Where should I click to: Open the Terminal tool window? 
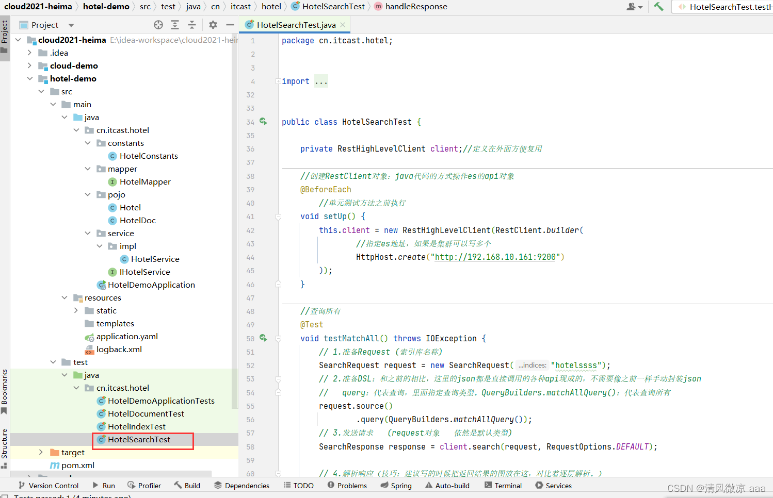503,486
